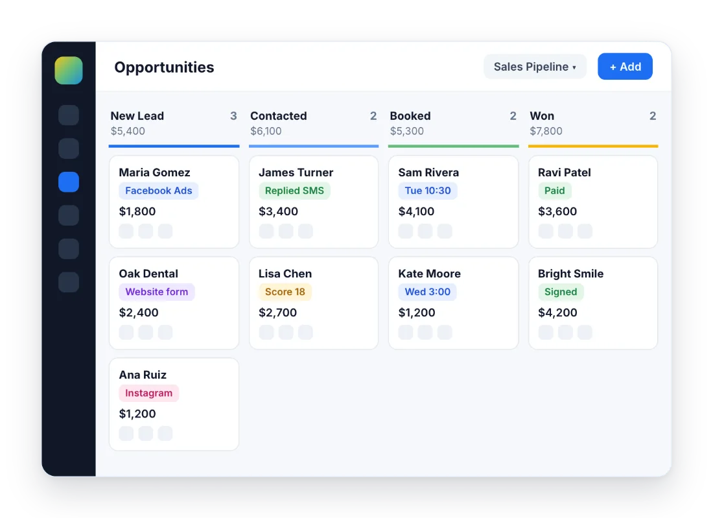
Task: Select the Won column header
Action: (x=542, y=116)
